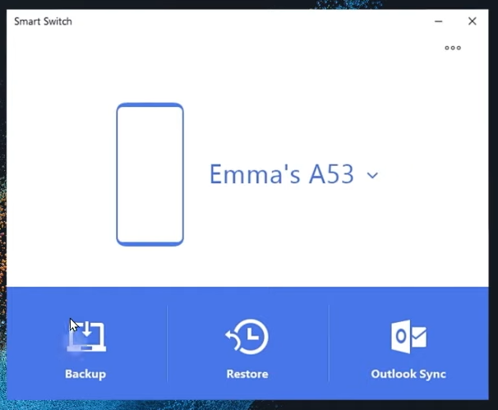Click the divider between Restore and Outlook Sync
Image resolution: width=498 pixels, height=410 pixels.
pyautogui.click(x=329, y=343)
